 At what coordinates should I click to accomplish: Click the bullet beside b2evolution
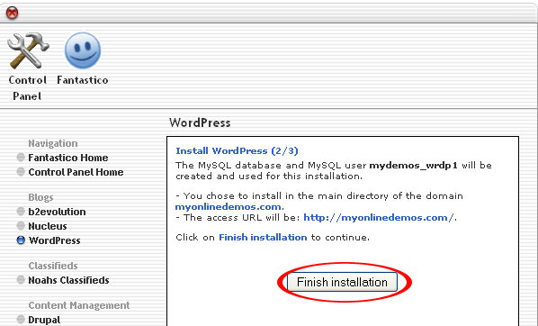click(x=21, y=212)
